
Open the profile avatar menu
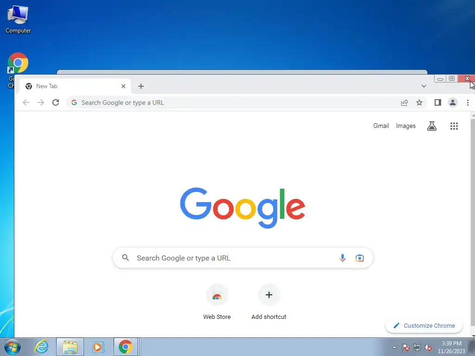click(453, 102)
